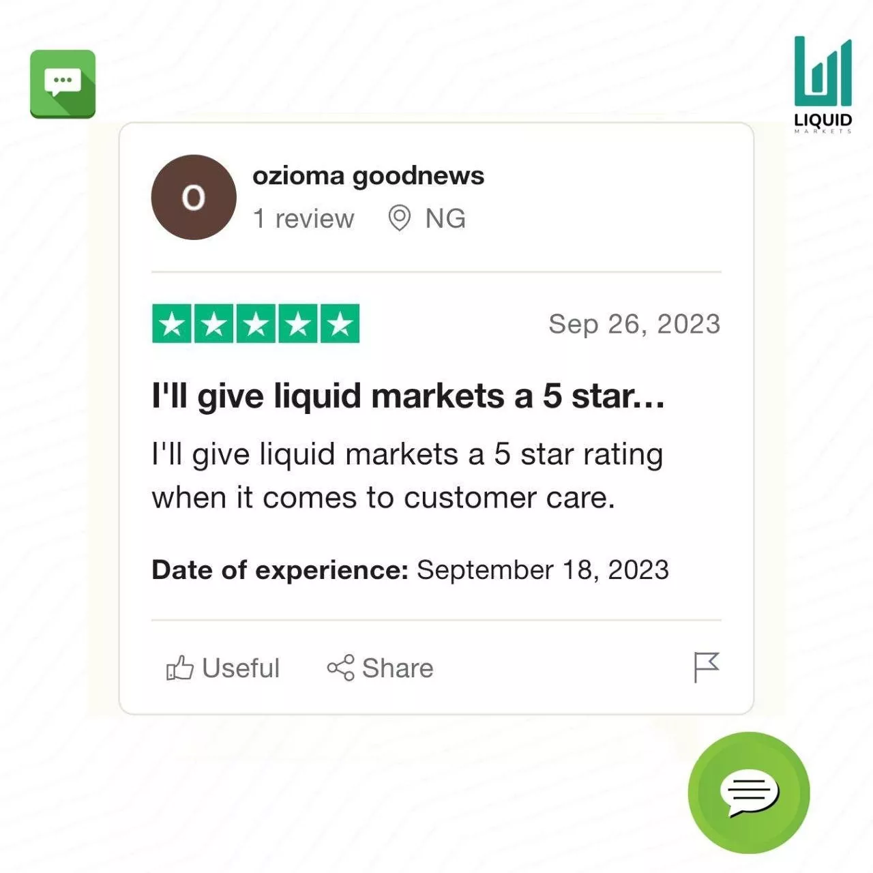Click the fifth green rating star
This screenshot has height=873, width=873.
click(x=340, y=324)
